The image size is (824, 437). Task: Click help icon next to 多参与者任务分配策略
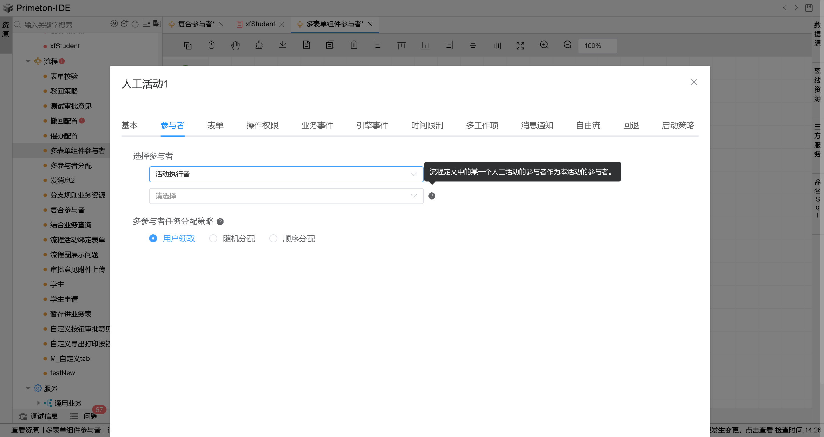click(220, 222)
